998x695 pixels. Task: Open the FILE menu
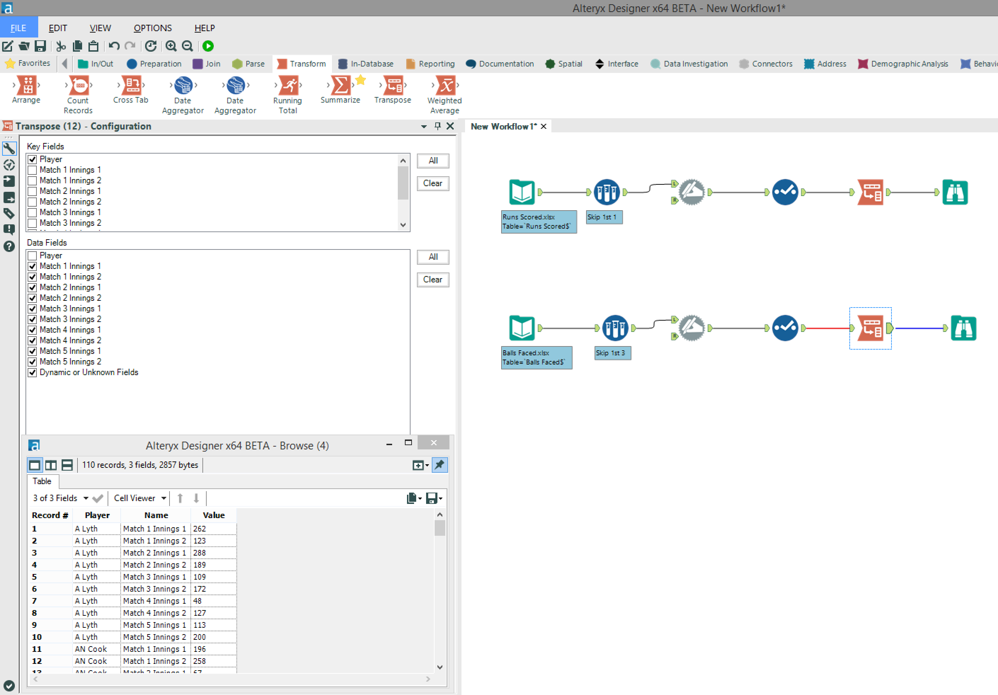19,28
